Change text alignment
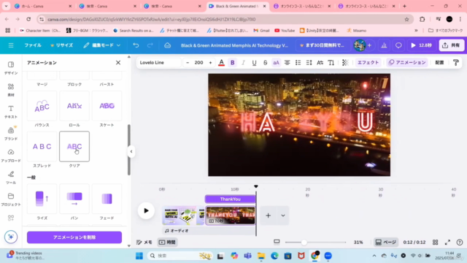This screenshot has width=467, height=263. 287,63
